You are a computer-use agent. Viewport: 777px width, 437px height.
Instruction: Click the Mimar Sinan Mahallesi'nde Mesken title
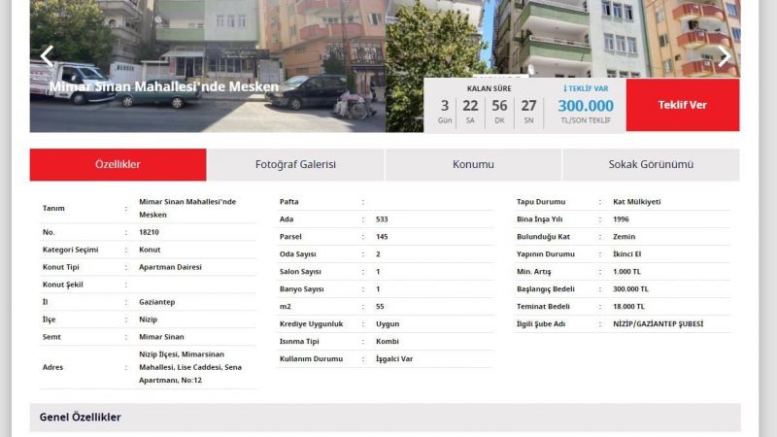point(163,86)
